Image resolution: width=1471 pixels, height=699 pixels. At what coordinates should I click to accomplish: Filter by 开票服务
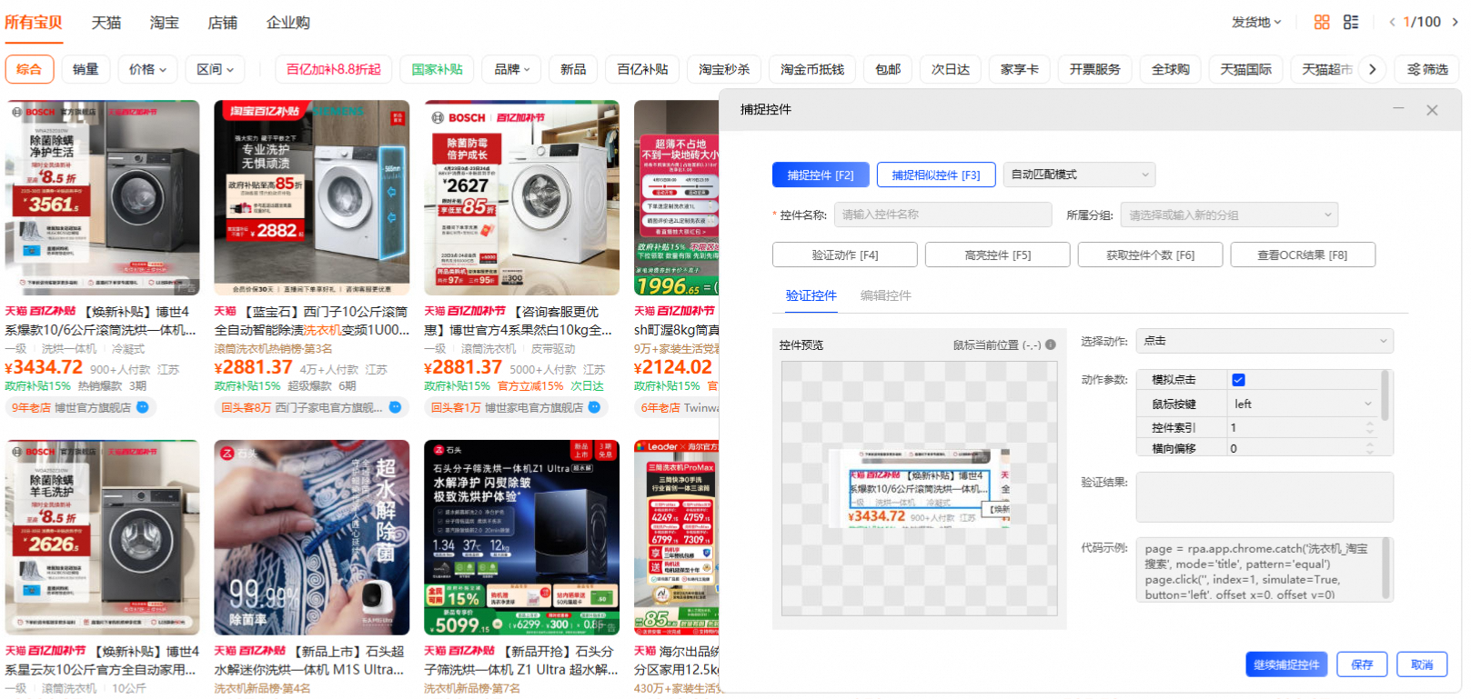(1095, 69)
